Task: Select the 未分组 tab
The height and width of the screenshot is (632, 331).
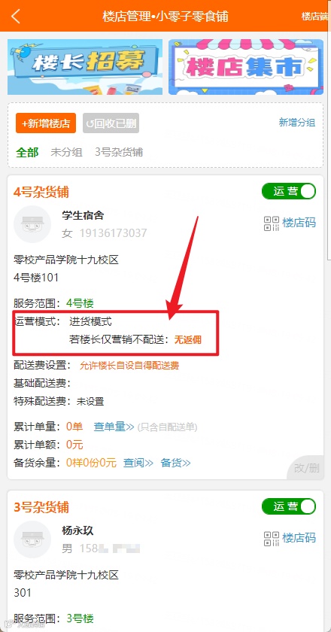Action: pyautogui.click(x=66, y=152)
